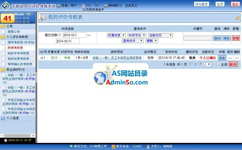Image resolution: width=242 pixels, height=150 pixels.
Task: Click the department icon beside 测试部门1
Action: coord(106,6)
